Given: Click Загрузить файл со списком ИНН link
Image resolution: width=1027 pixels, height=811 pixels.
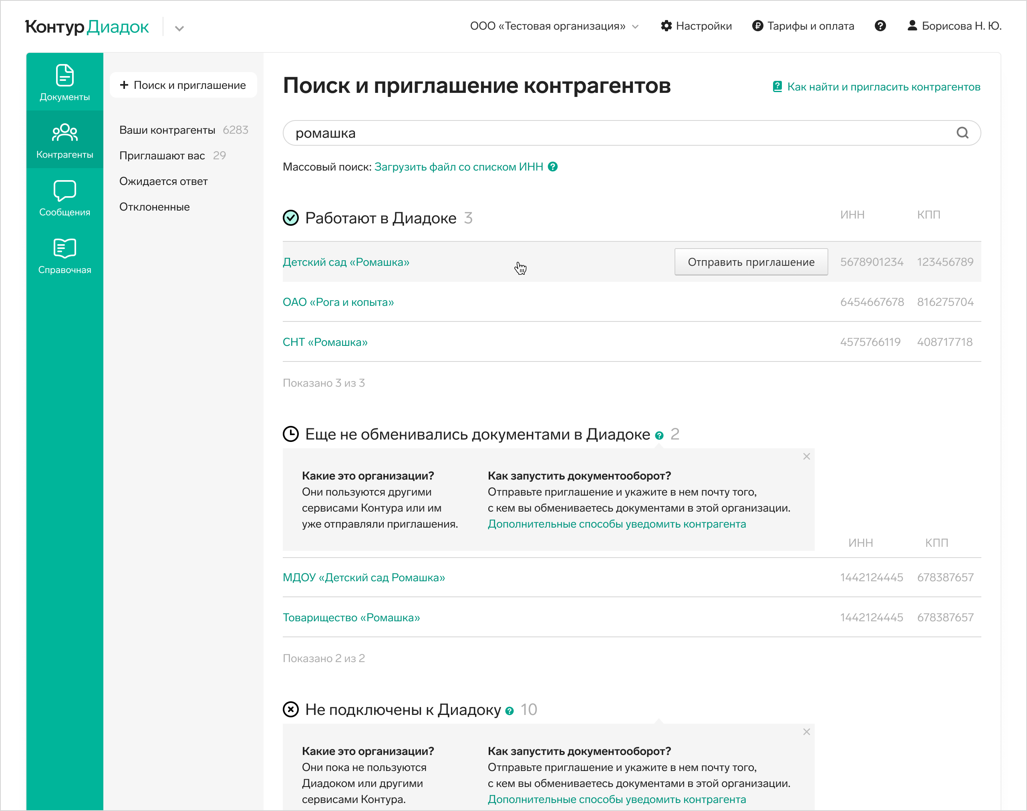Looking at the screenshot, I should [x=458, y=167].
